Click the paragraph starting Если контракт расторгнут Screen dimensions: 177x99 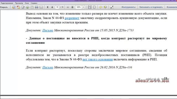(97, 55)
